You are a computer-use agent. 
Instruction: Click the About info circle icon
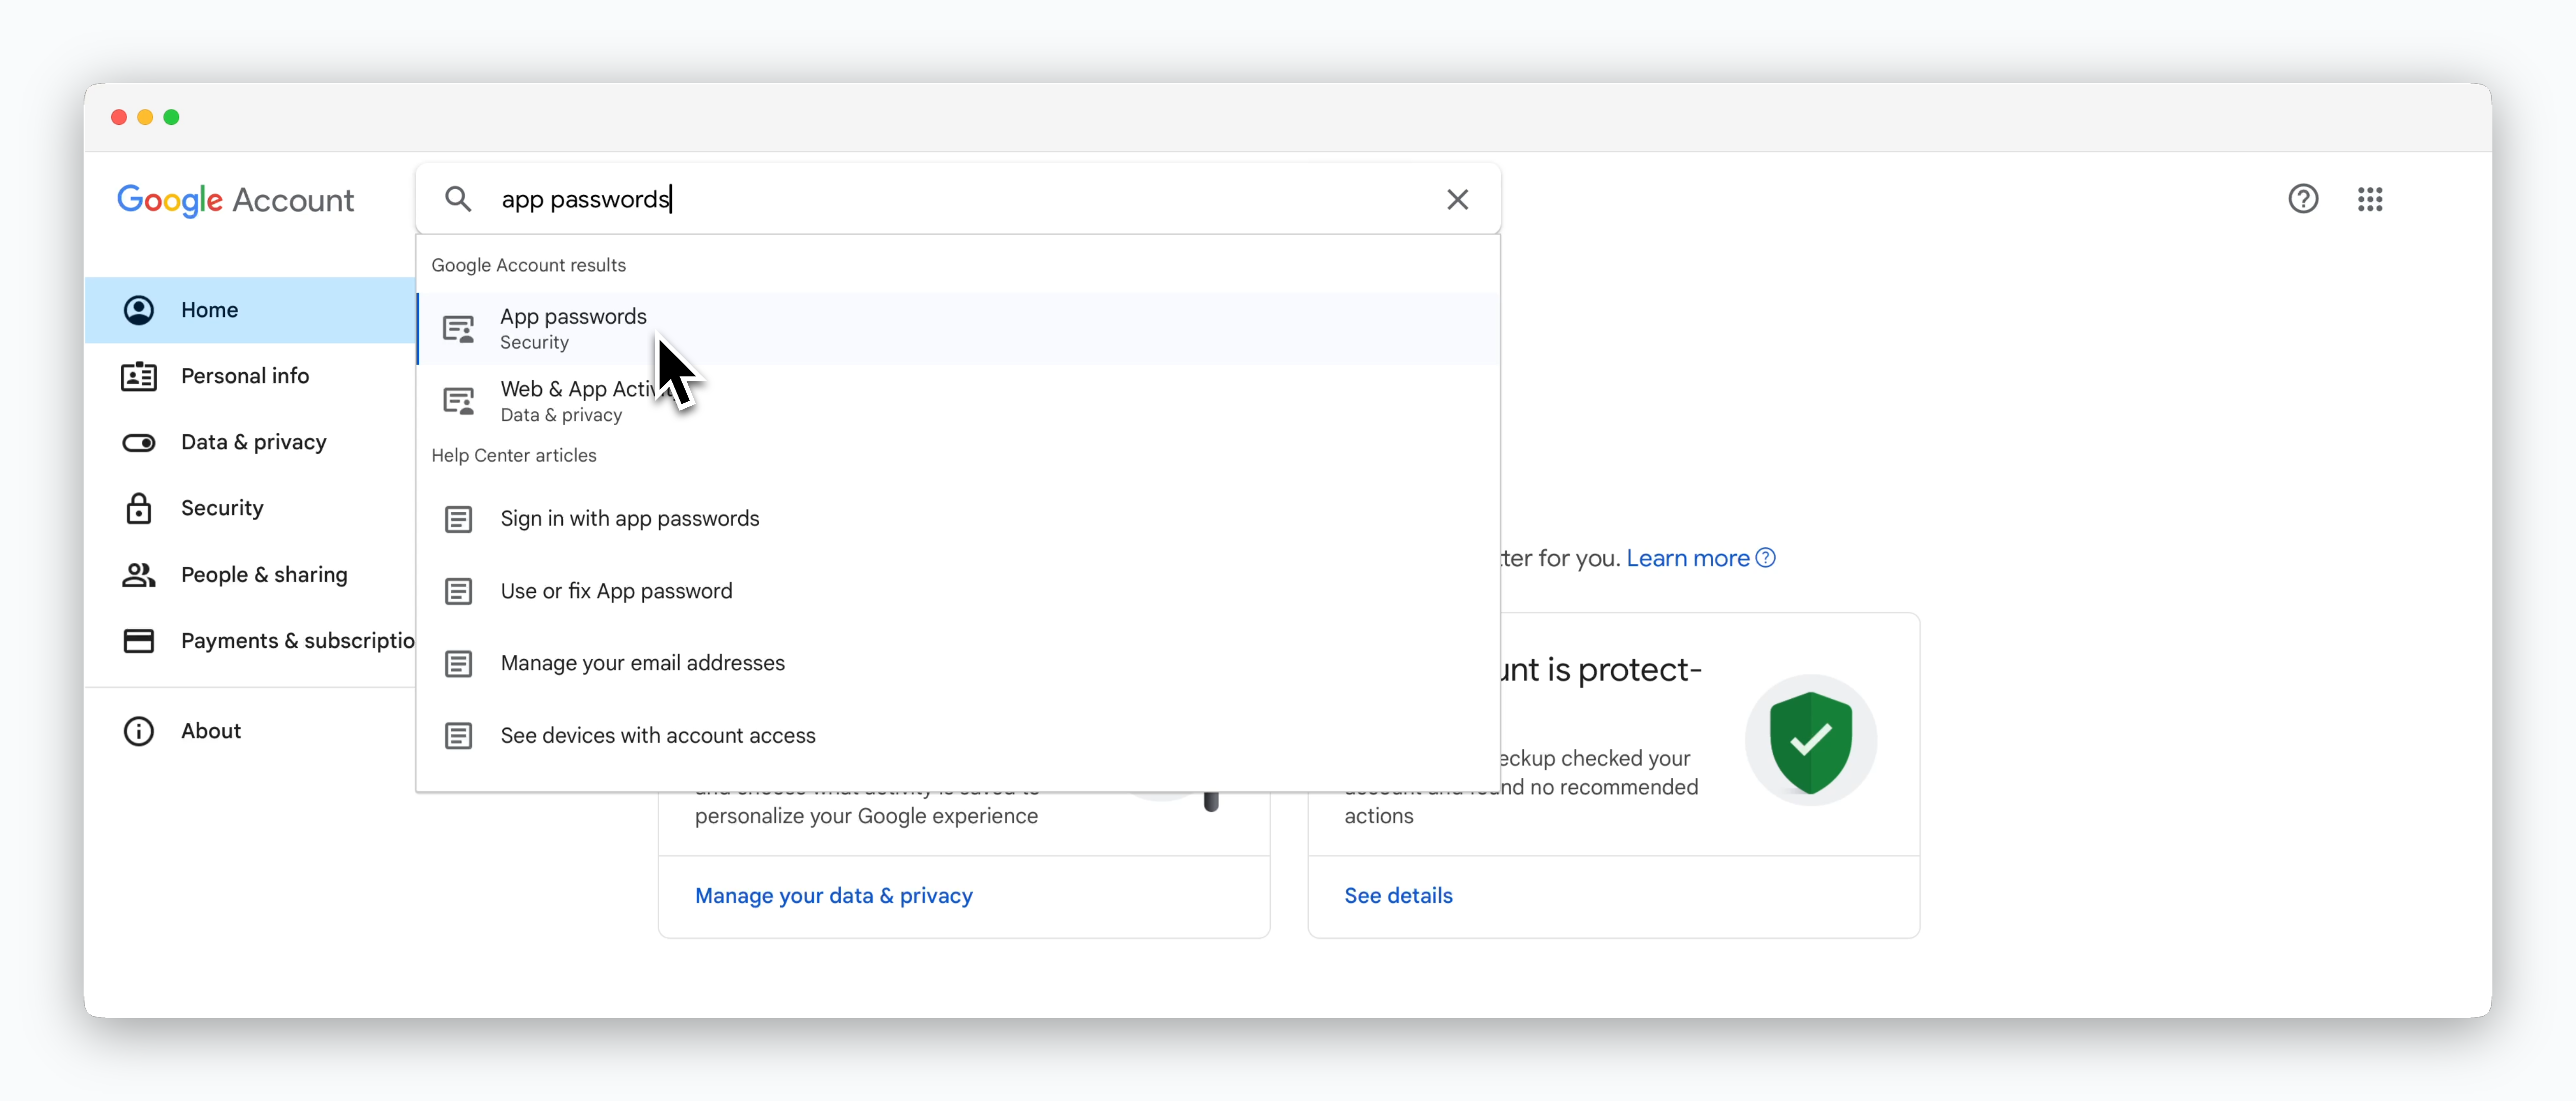point(139,731)
